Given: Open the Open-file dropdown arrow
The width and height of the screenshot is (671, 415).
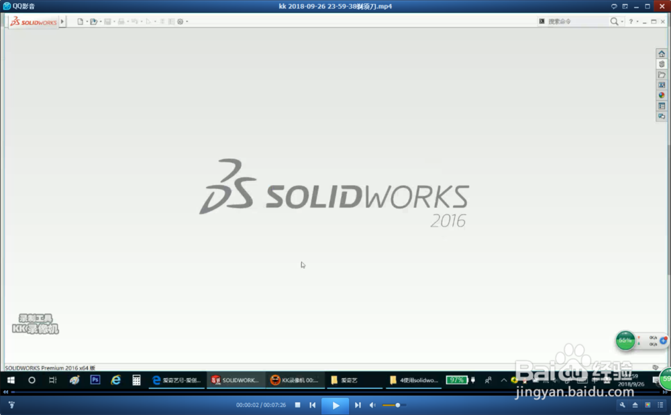Looking at the screenshot, I should click(101, 21).
